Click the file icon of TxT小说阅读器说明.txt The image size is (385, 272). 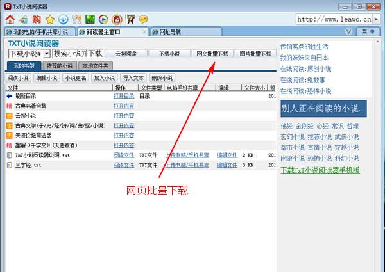(10, 156)
